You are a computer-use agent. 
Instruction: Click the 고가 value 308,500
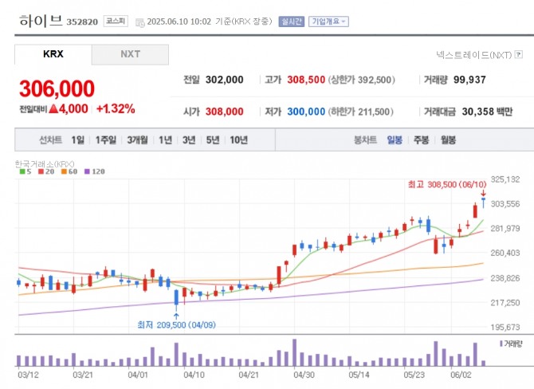pos(306,80)
